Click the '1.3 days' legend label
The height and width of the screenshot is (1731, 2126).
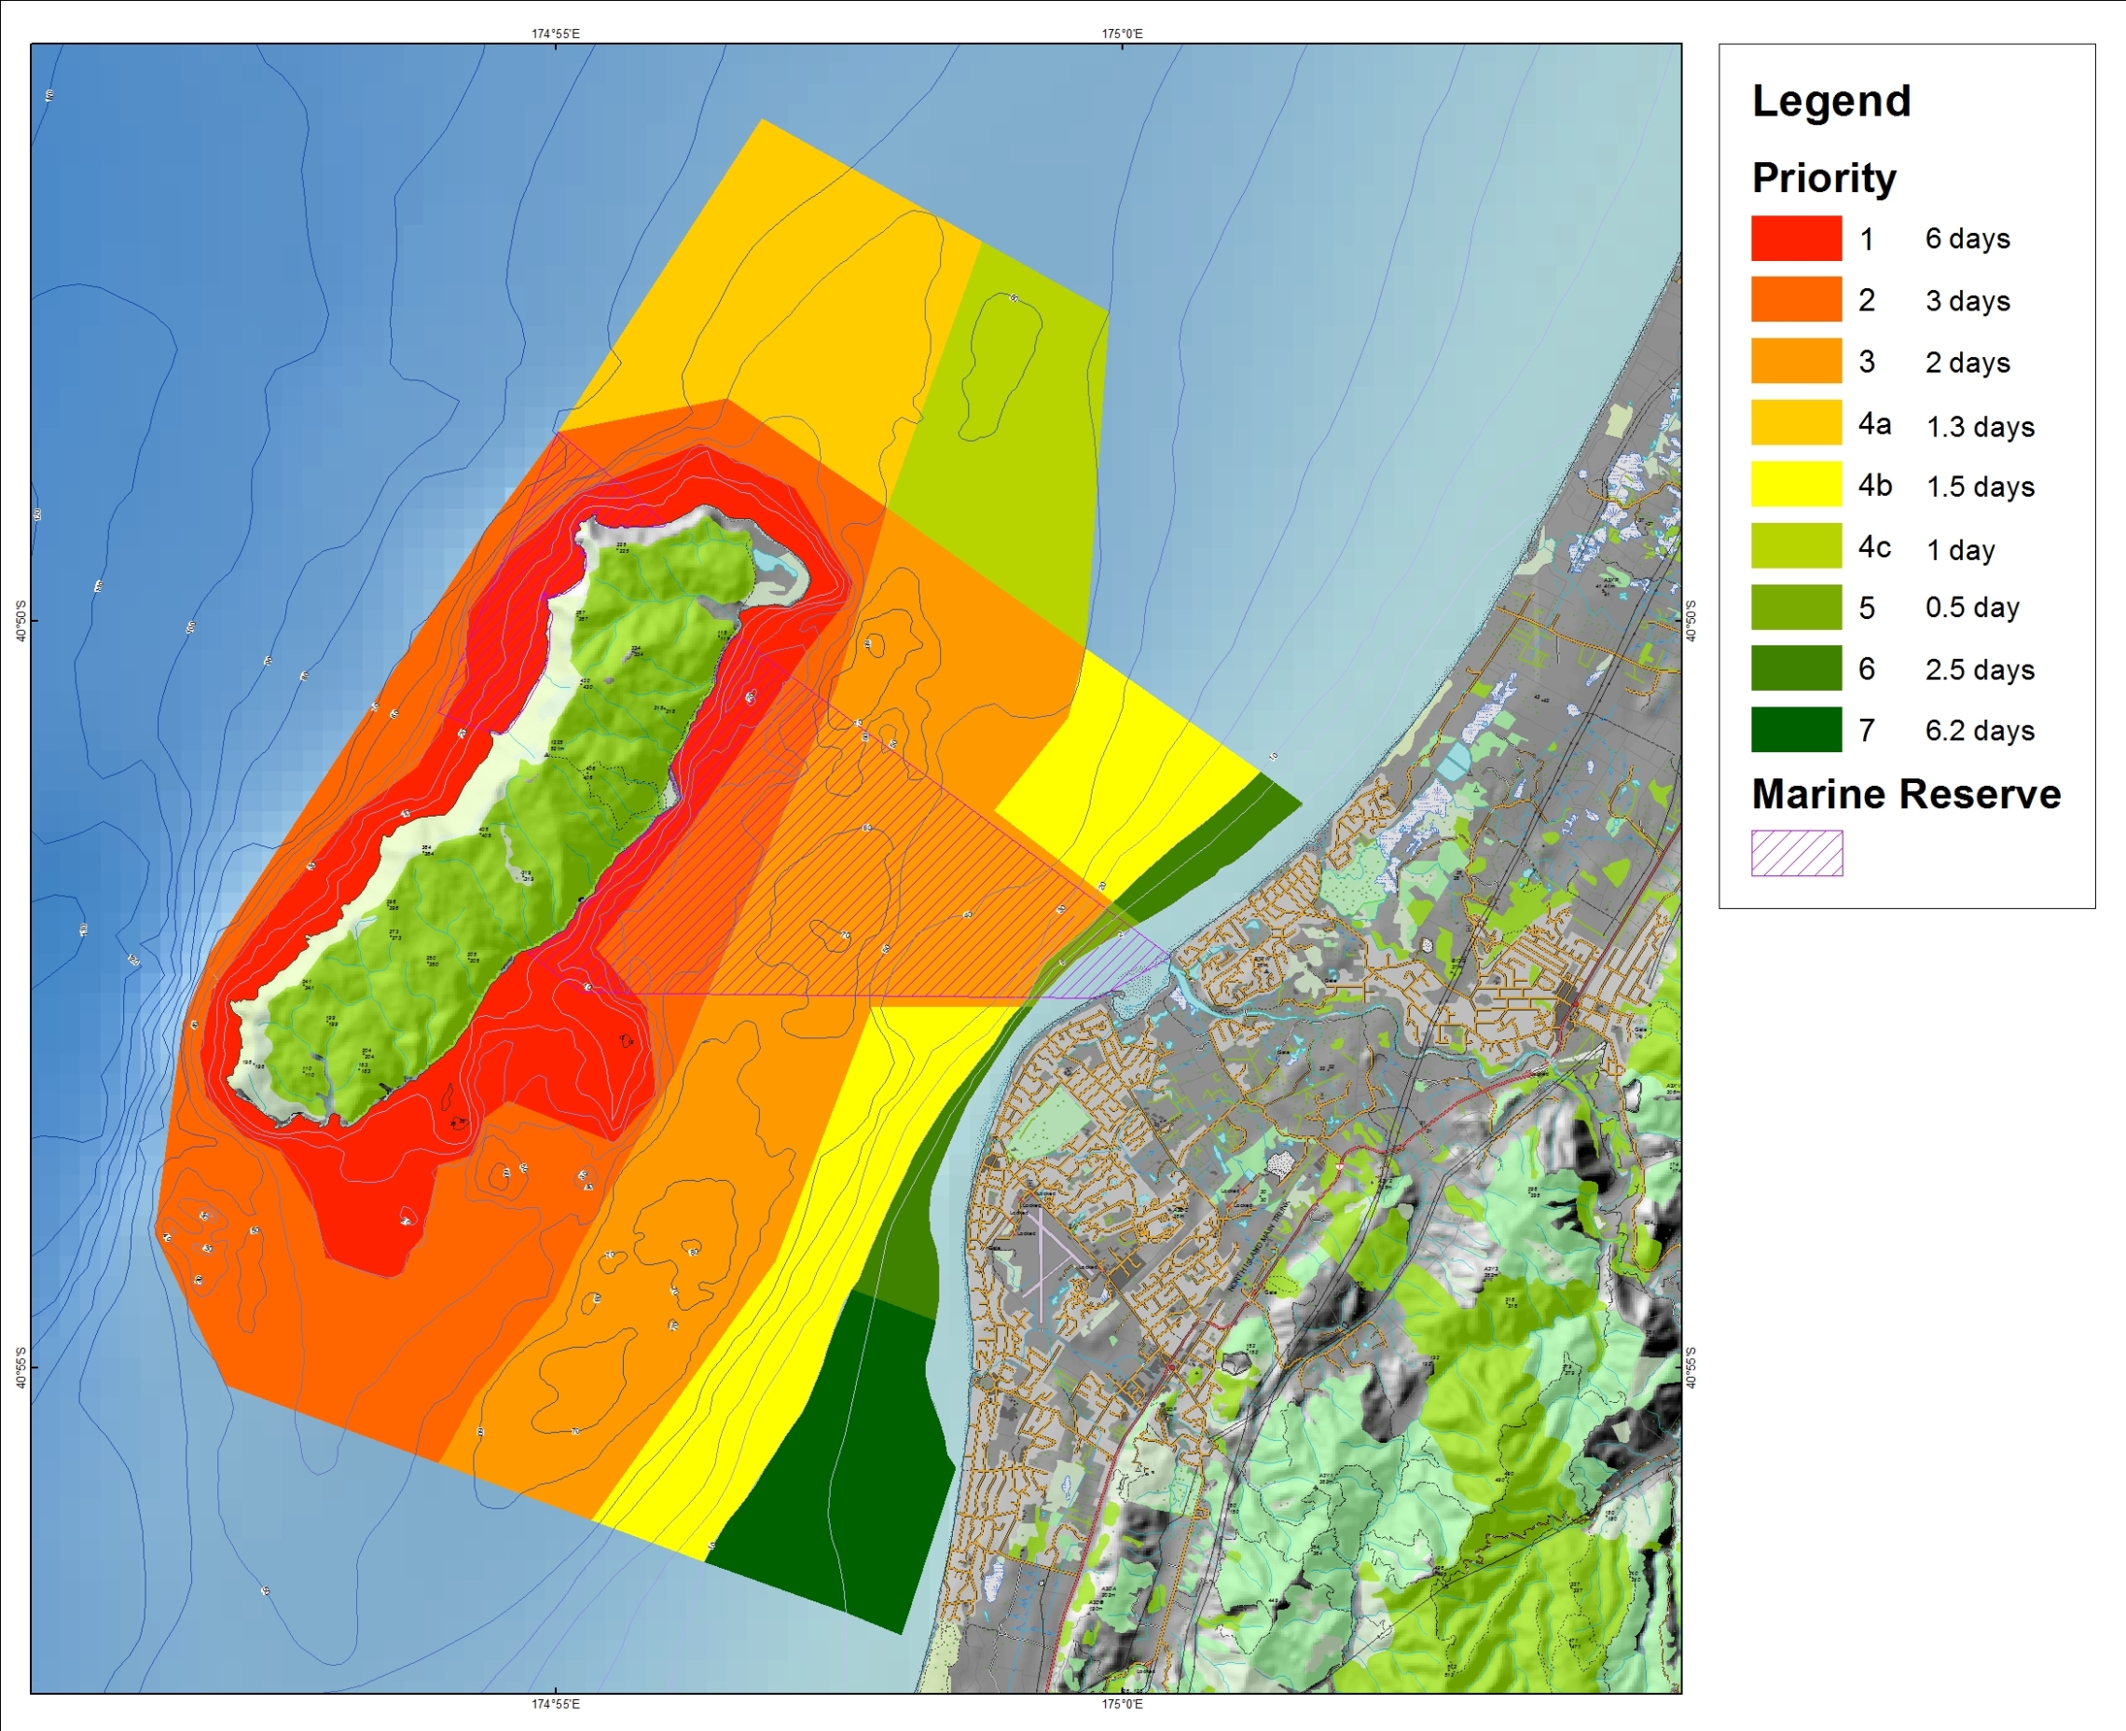pos(1980,427)
